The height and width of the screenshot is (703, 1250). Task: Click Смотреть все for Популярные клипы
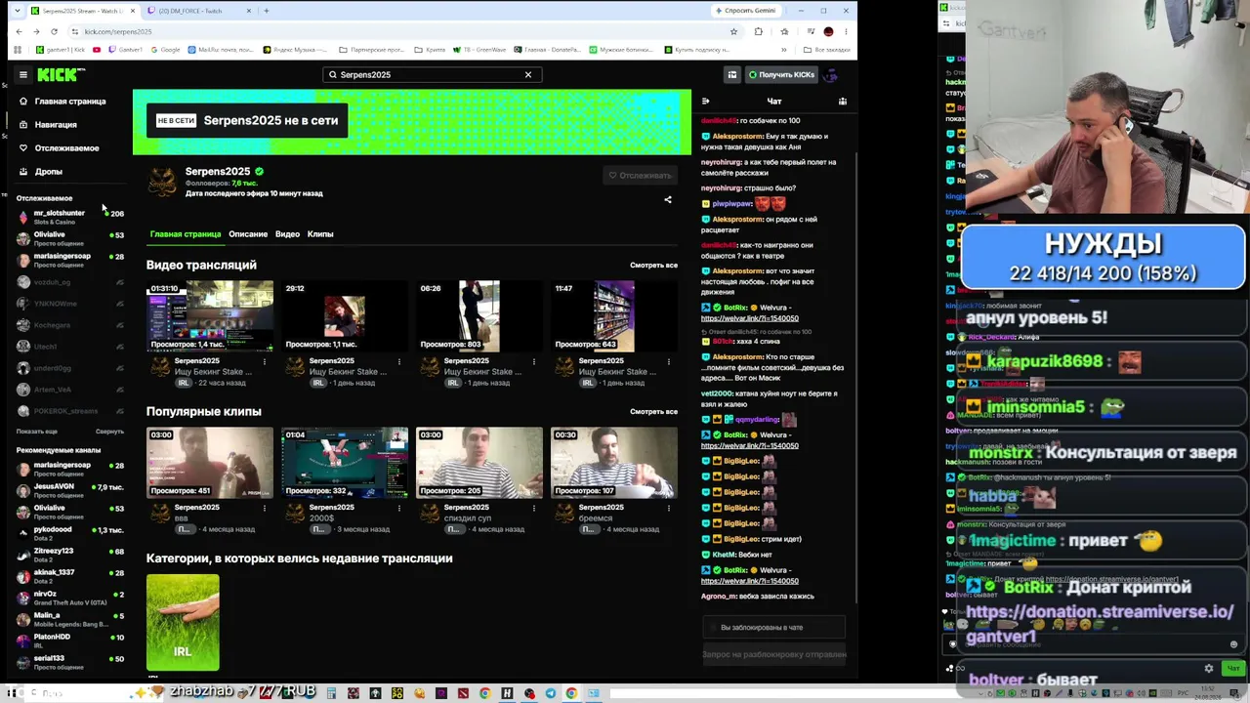(653, 412)
